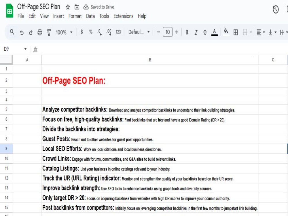
Task: Select the Local SEO Efforts cell
Action: [x=150, y=149]
